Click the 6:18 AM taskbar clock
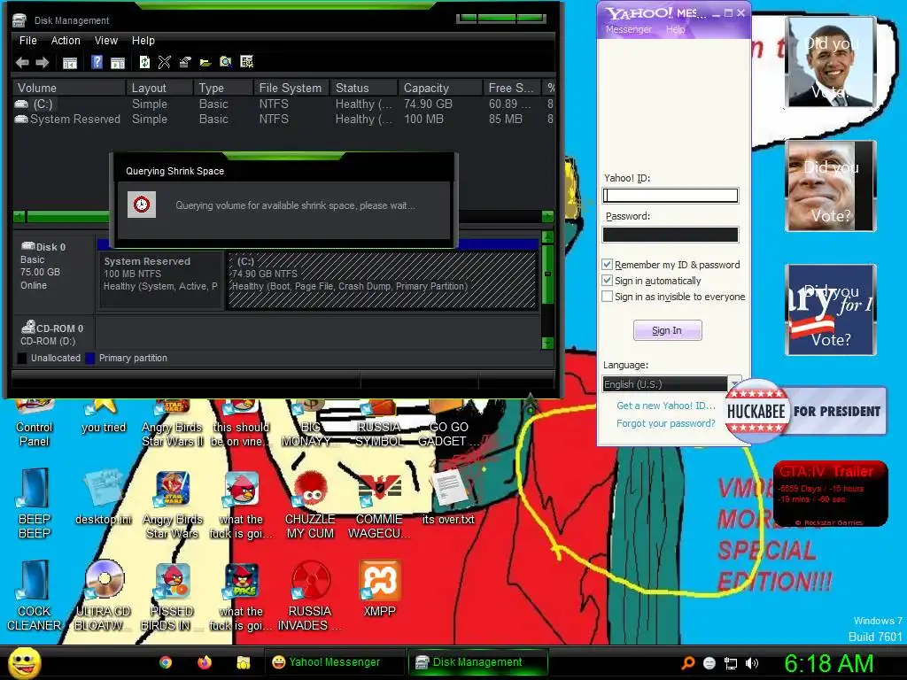This screenshot has height=680, width=907. (x=828, y=664)
